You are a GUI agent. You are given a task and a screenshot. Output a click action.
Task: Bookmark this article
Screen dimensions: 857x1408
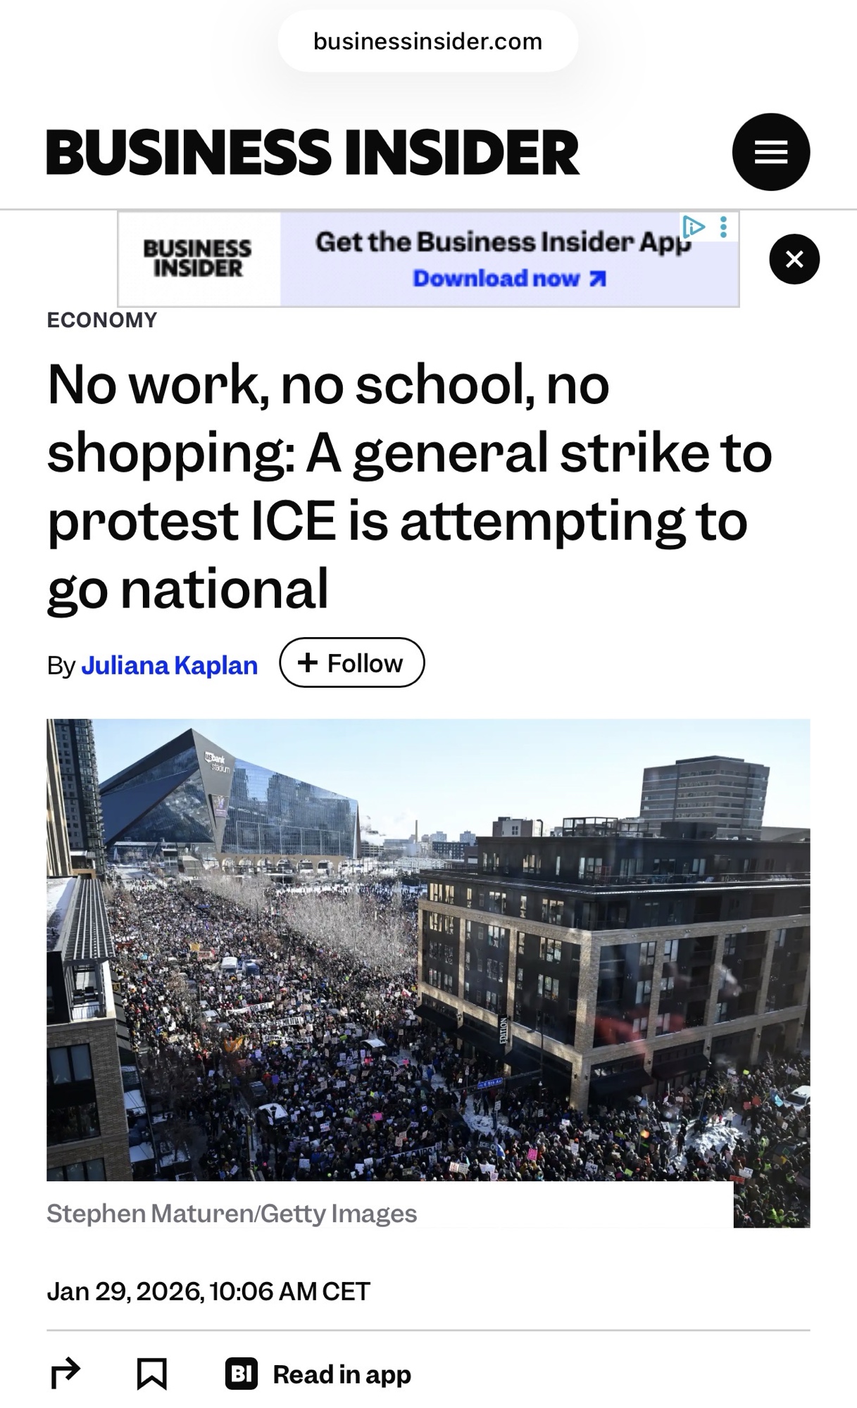(x=151, y=1374)
